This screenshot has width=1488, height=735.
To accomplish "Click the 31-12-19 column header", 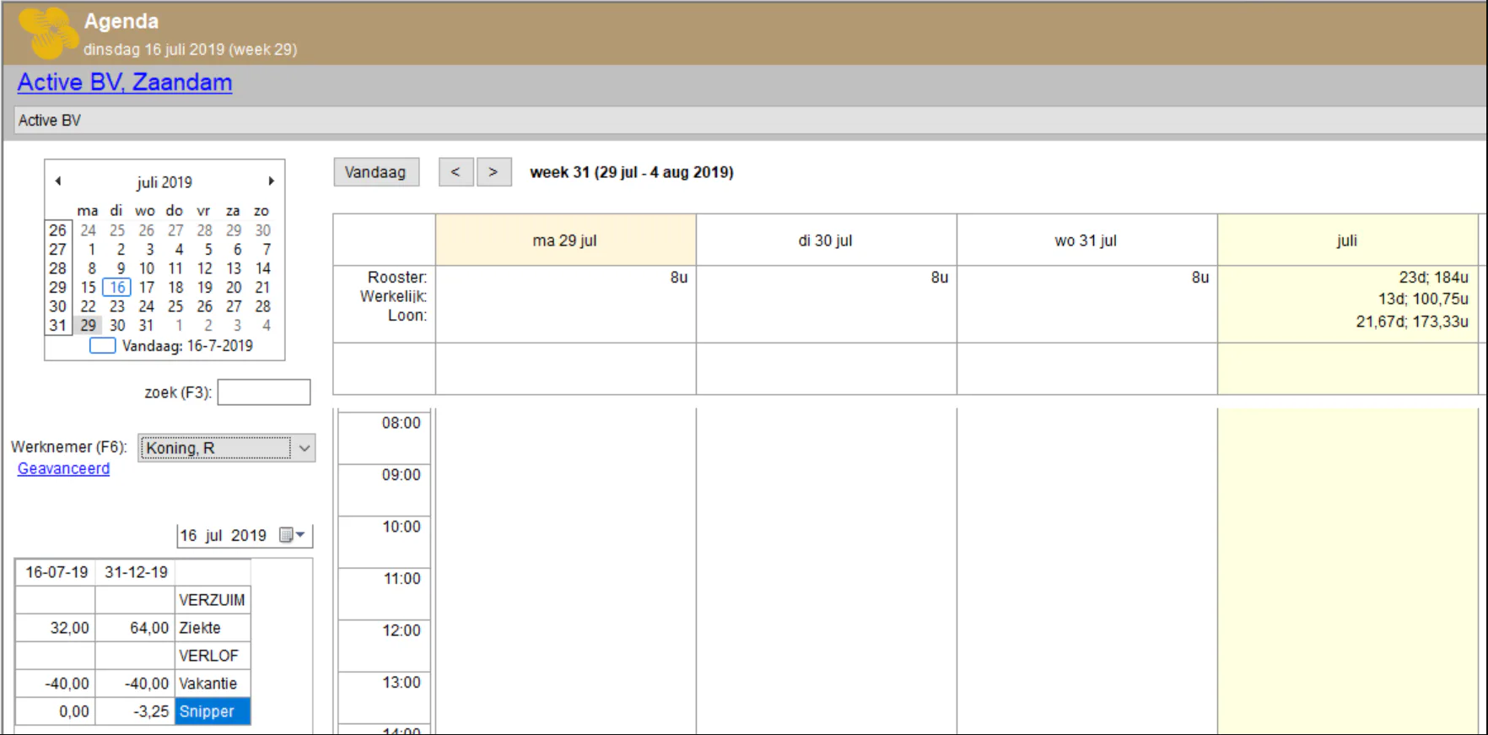I will (x=136, y=572).
